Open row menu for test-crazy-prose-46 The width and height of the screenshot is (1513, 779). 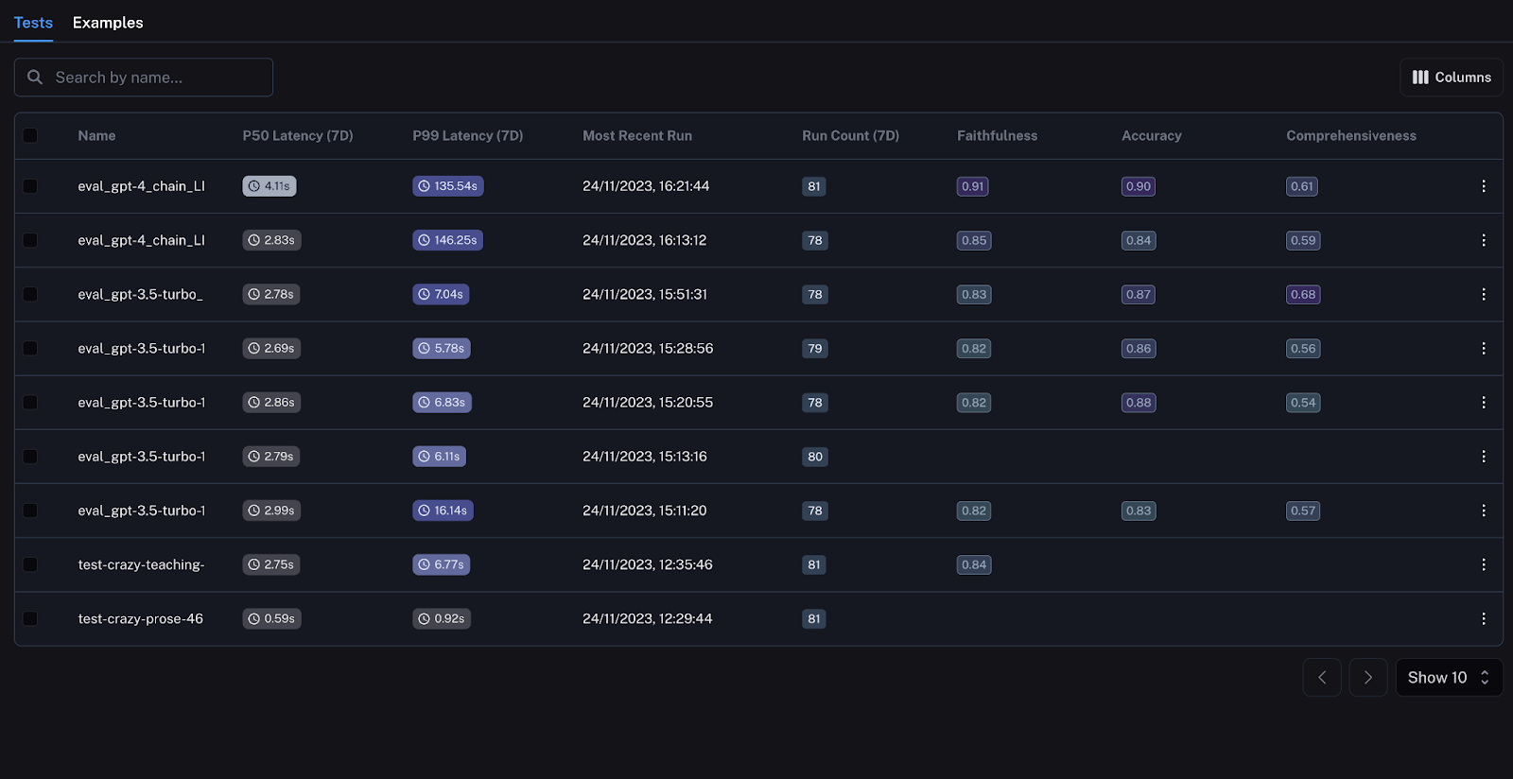tap(1483, 618)
